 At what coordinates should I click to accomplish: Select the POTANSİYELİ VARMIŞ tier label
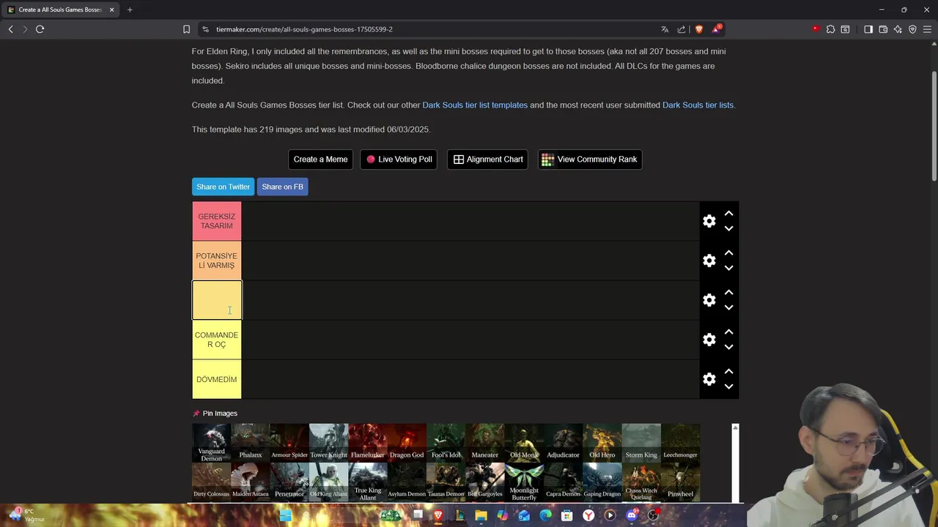217,261
